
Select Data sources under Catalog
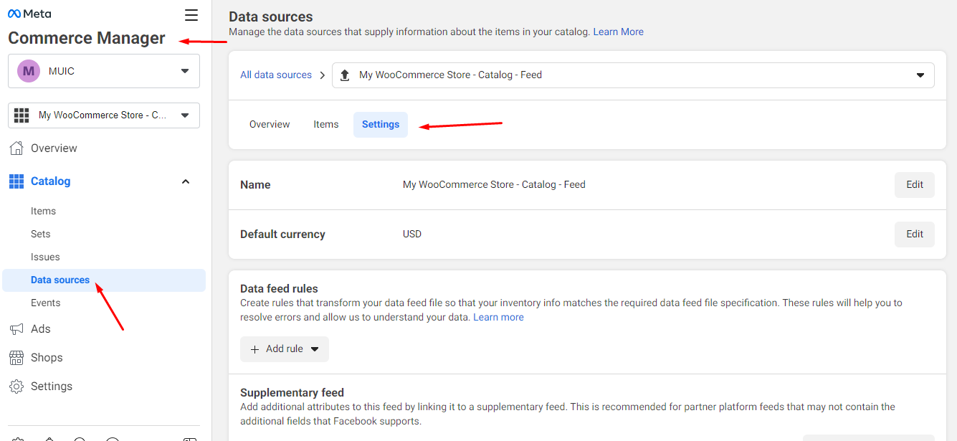tap(104, 280)
